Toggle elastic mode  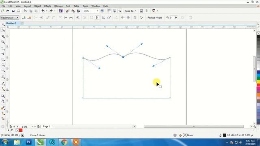135,17
